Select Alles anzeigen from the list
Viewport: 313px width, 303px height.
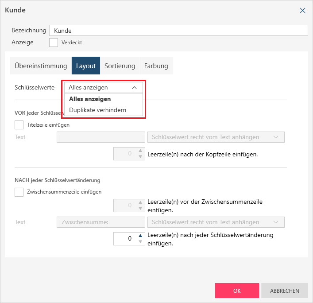pyautogui.click(x=90, y=99)
